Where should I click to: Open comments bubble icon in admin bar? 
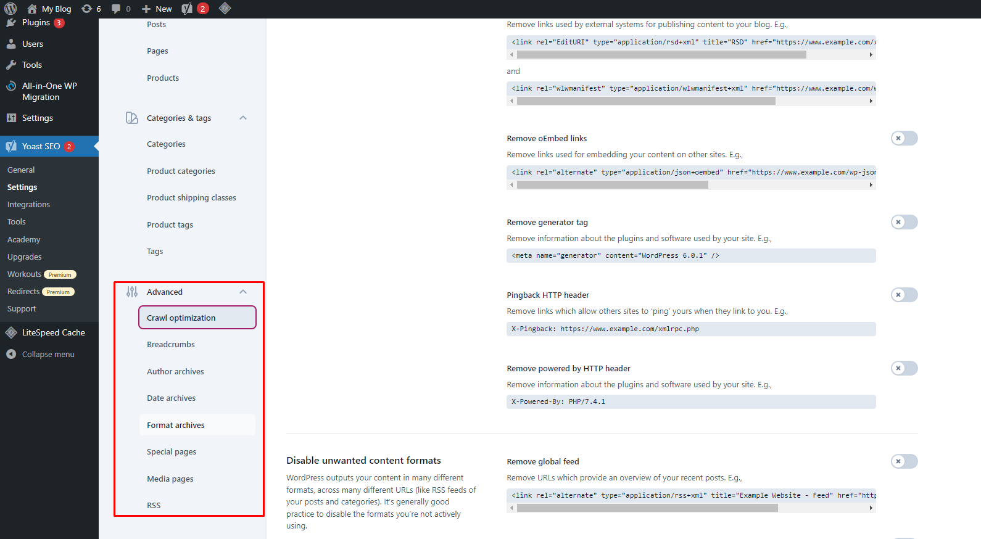point(116,9)
